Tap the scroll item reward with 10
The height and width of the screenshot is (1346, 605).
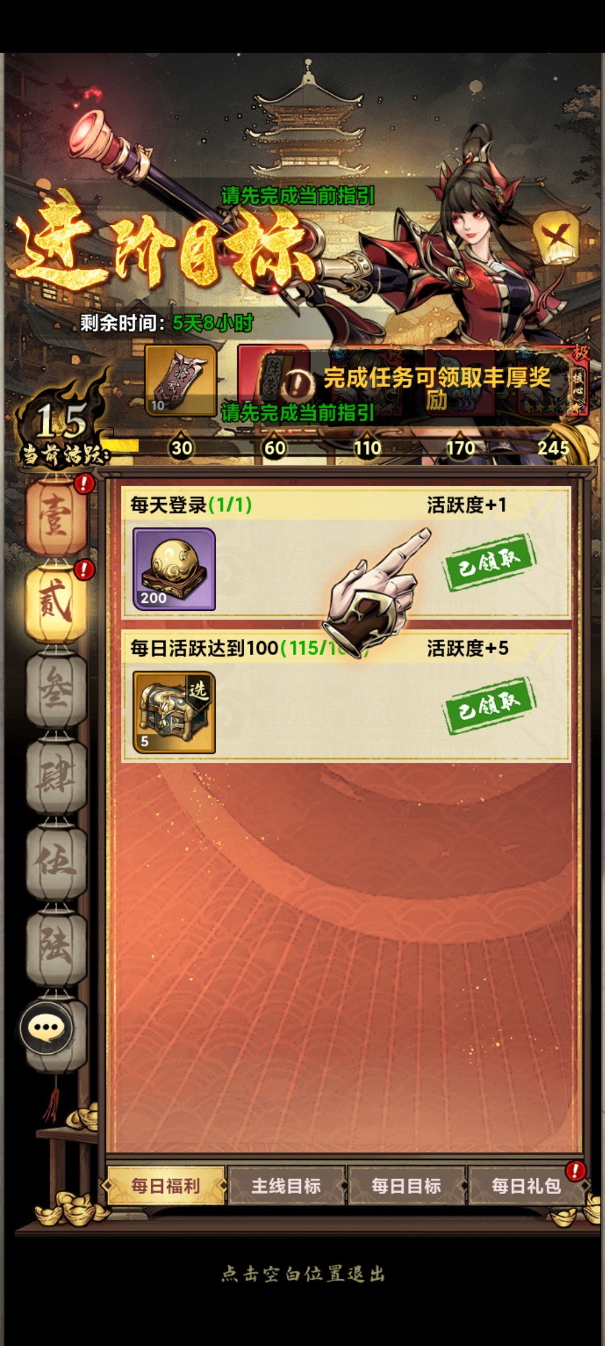click(180, 380)
